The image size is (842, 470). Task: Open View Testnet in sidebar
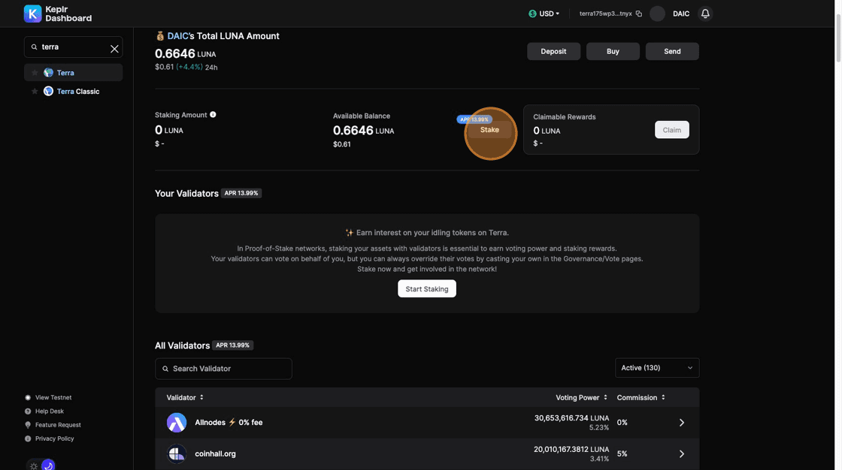tap(53, 397)
